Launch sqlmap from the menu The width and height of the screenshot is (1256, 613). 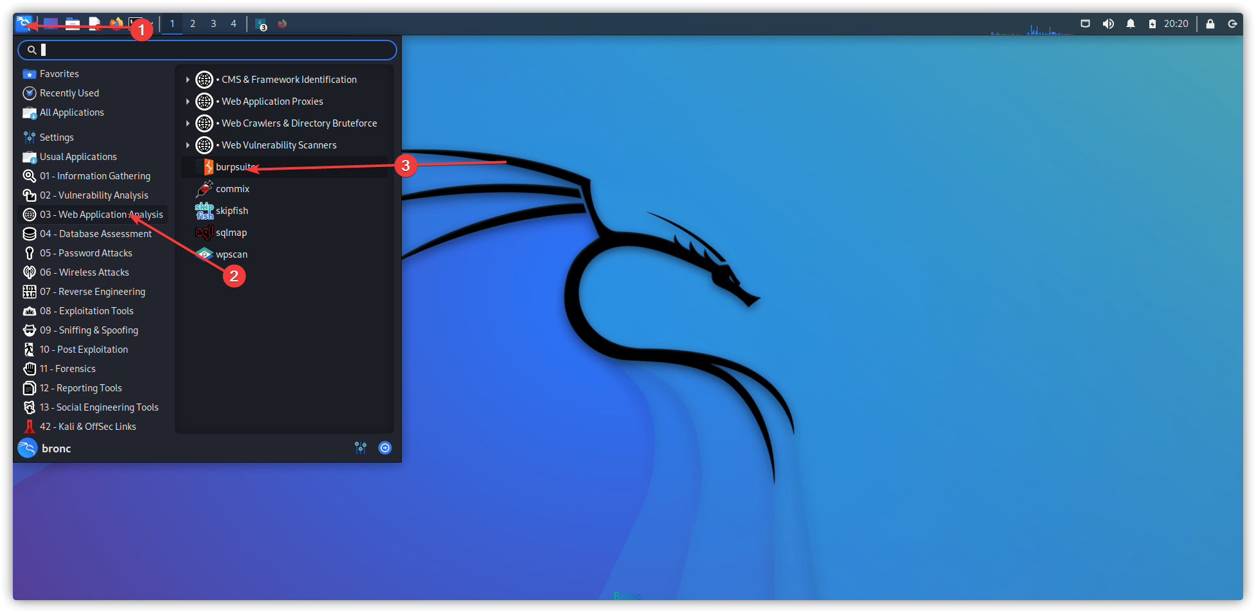click(x=284, y=233)
